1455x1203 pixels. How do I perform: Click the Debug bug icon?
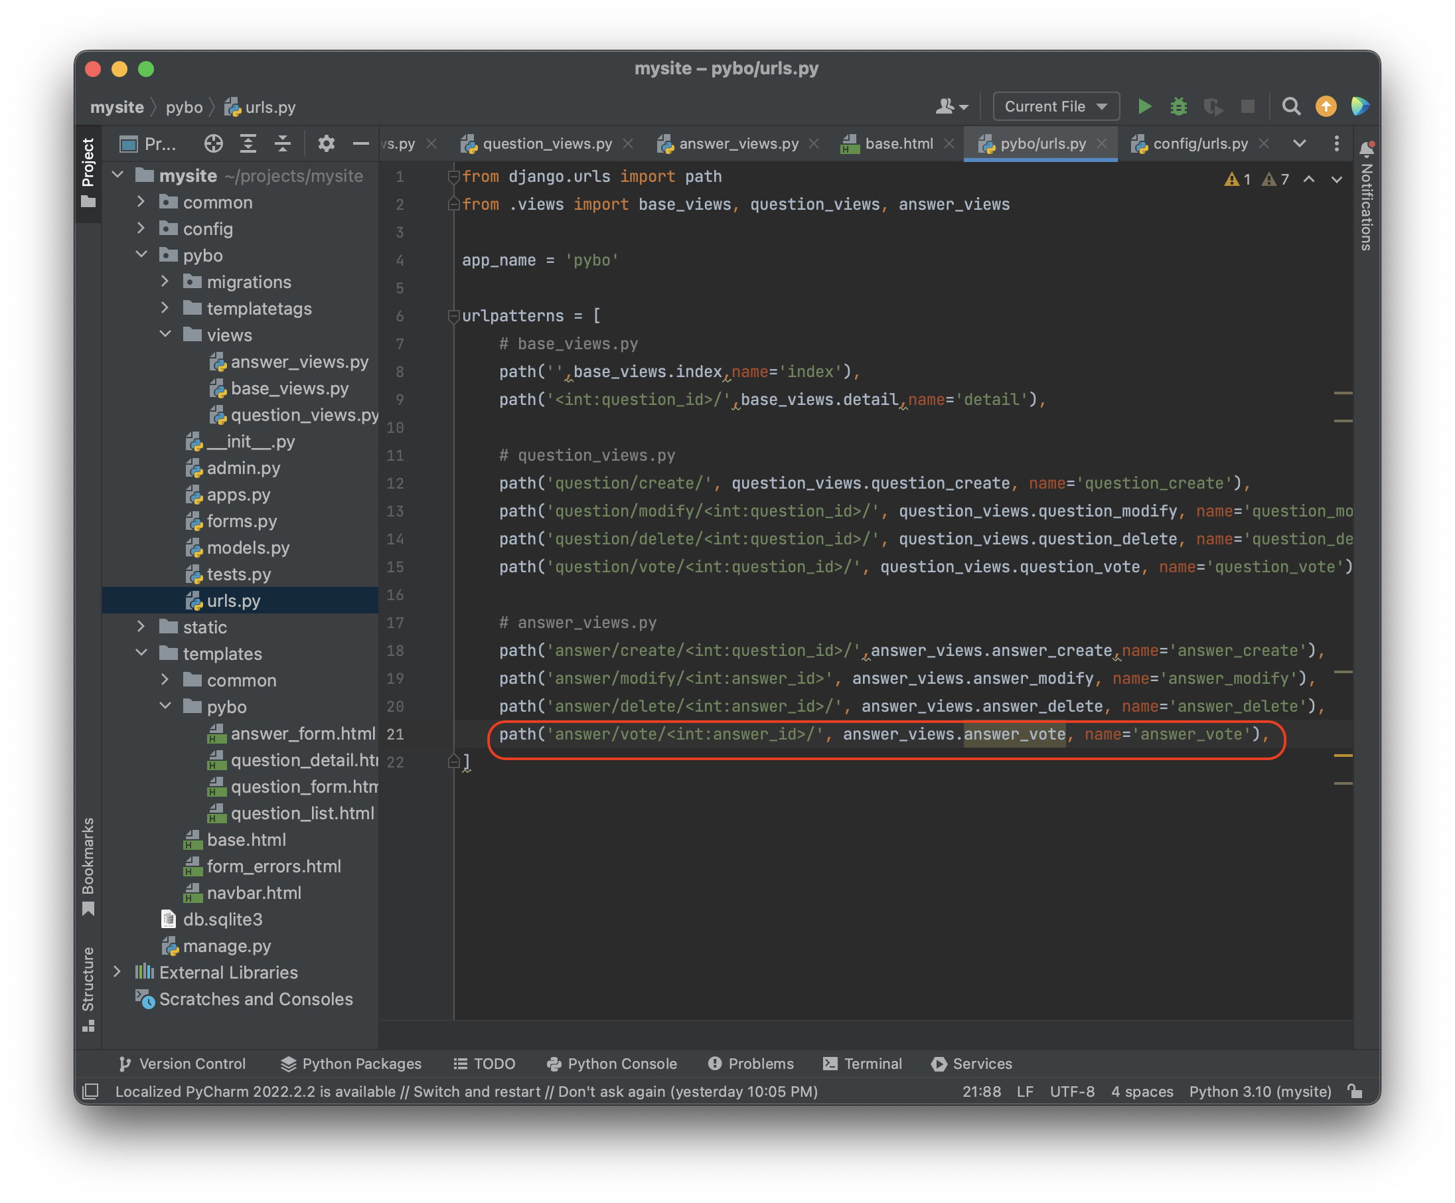point(1179,107)
